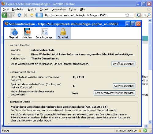153x134 pixels.
Task: Click the Fertig status text
Action: [6, 131]
